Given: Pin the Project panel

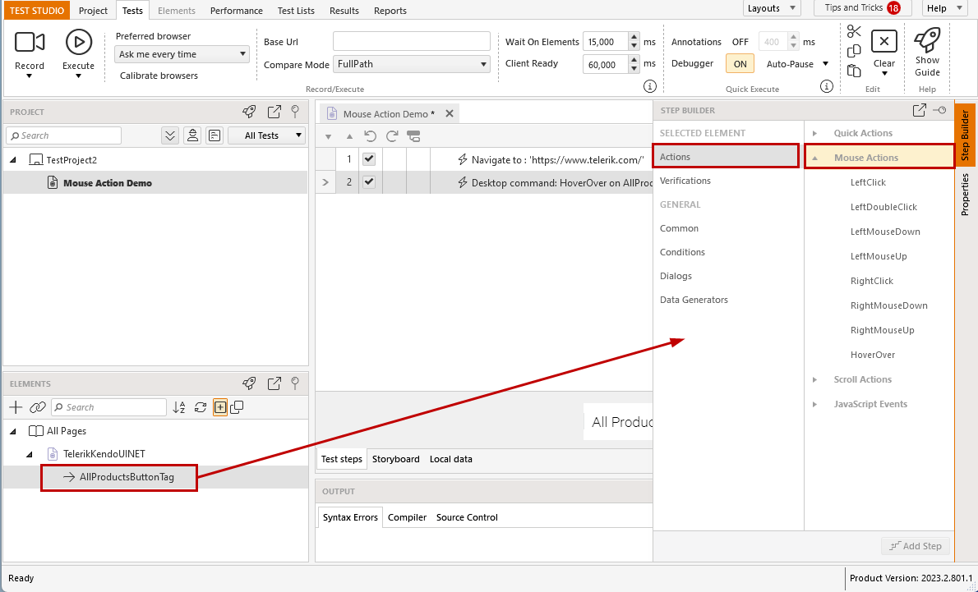Looking at the screenshot, I should tap(295, 112).
